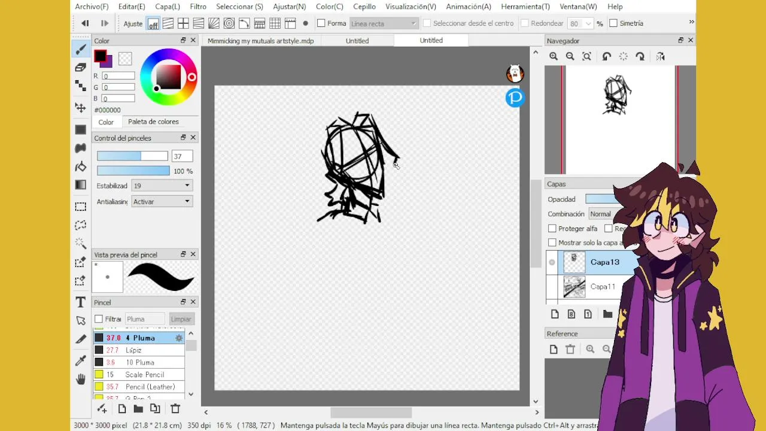The height and width of the screenshot is (431, 766).
Task: Zoom in using the Navegador magnifier
Action: pyautogui.click(x=554, y=56)
